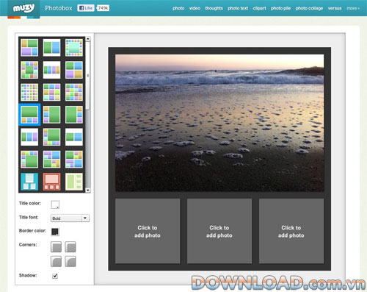
Task: Choose layout with three small squares left of green panel
Action: pos(51,115)
